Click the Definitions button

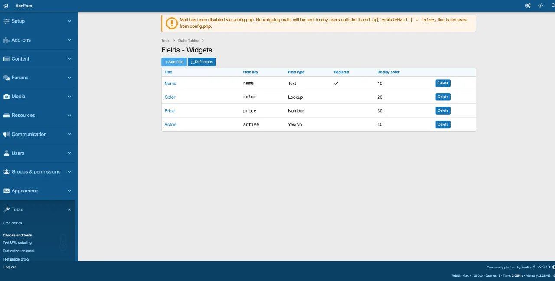202,62
